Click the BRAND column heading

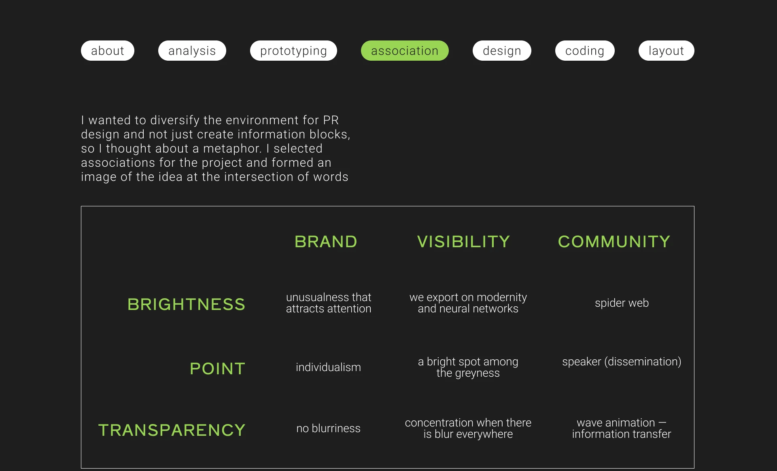pyautogui.click(x=326, y=242)
